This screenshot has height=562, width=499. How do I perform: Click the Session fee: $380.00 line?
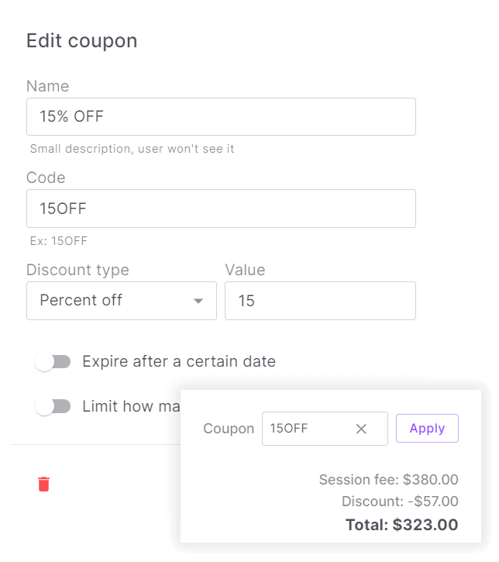click(x=388, y=480)
